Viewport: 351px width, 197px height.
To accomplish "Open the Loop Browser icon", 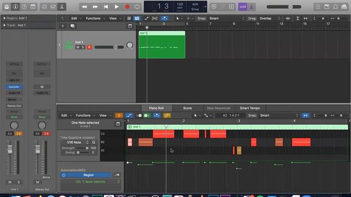I will [335, 7].
